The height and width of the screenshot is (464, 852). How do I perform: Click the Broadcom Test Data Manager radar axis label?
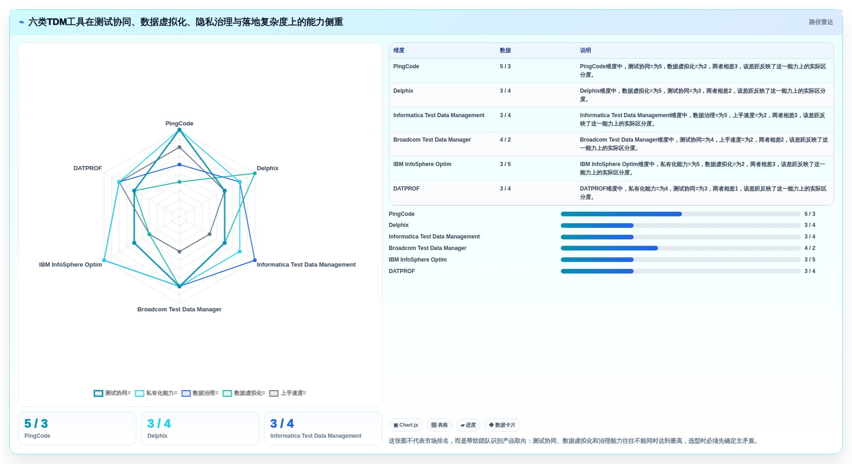click(179, 309)
